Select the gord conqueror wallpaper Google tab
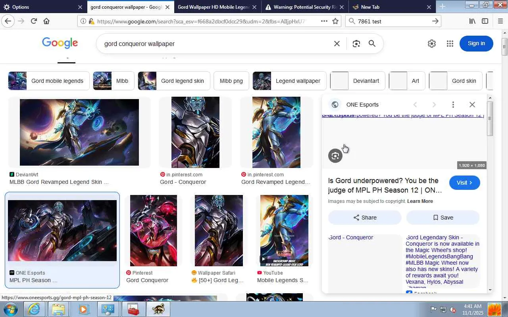This screenshot has width=508, height=317. point(130,7)
